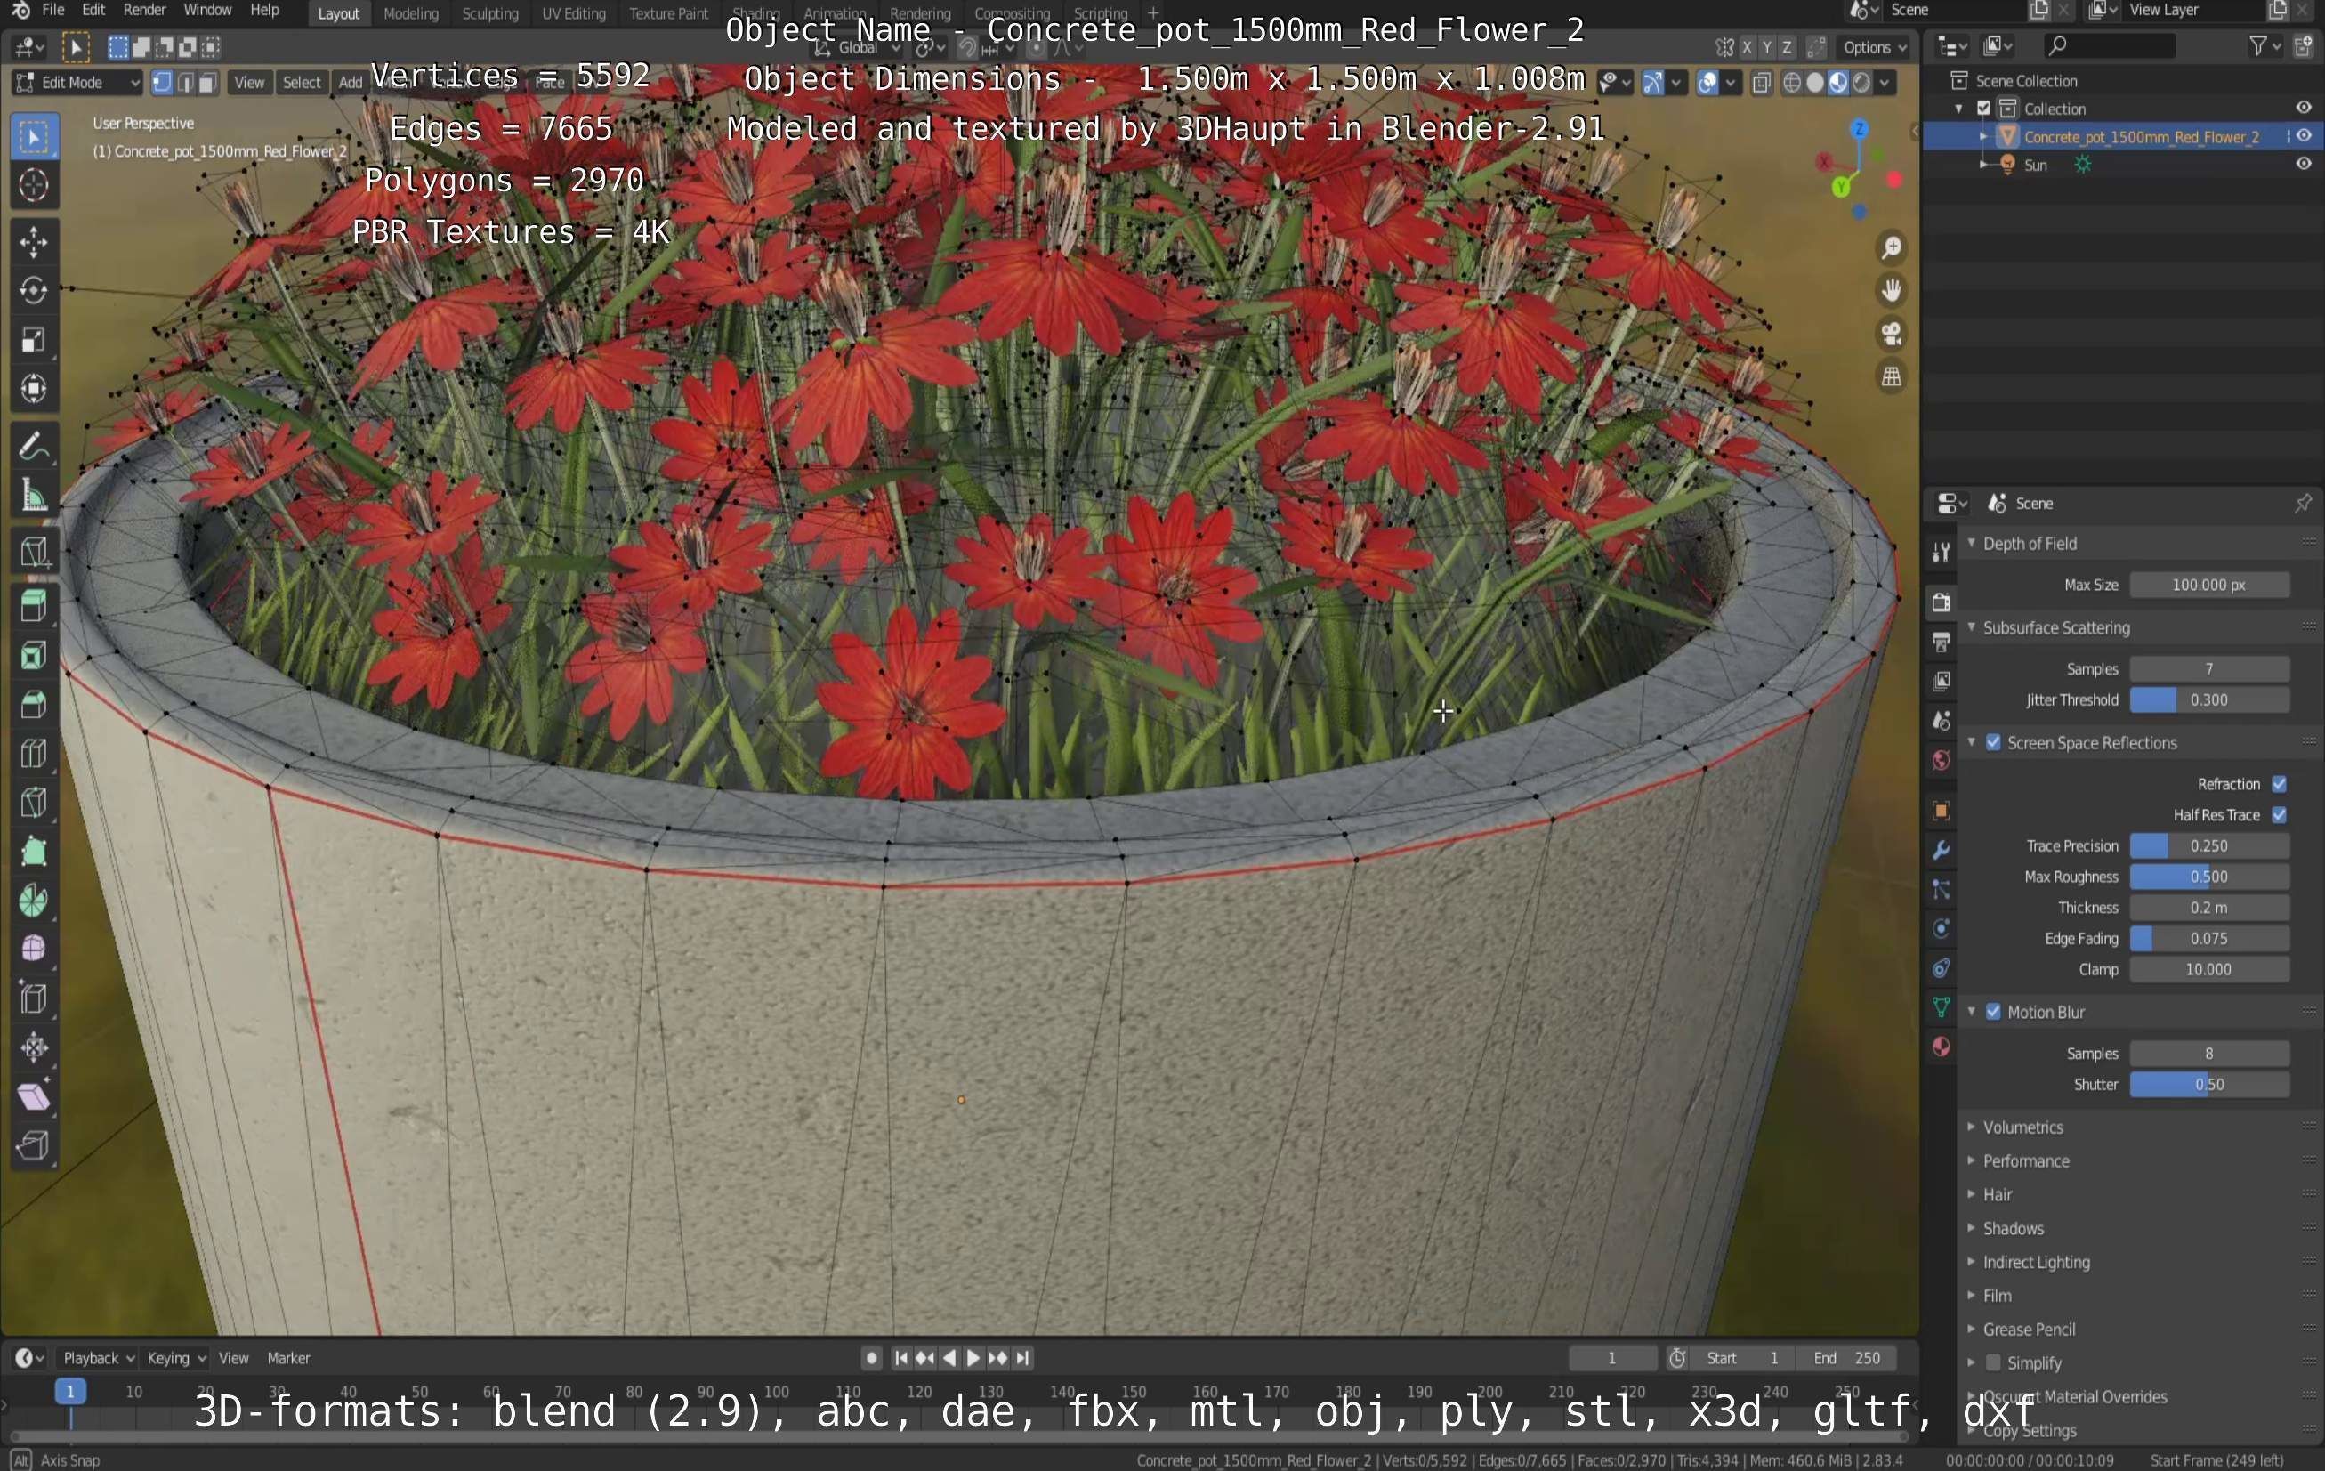Switch to orthographic grid view

click(1892, 376)
